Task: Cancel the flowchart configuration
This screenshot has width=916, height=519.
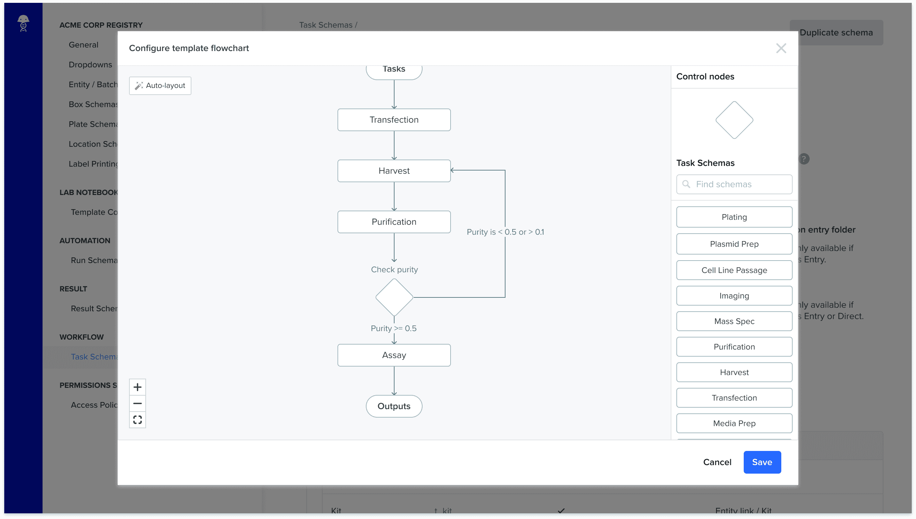Action: click(717, 462)
